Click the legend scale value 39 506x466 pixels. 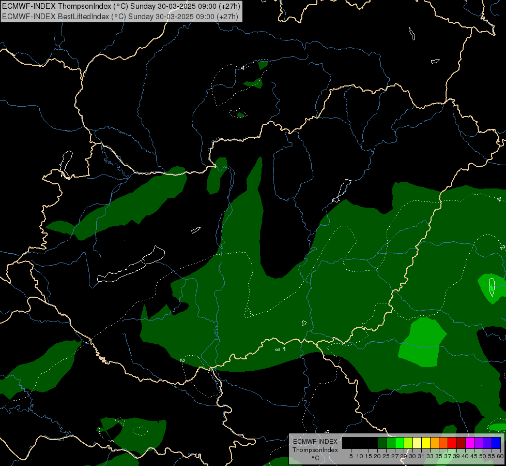(x=456, y=456)
